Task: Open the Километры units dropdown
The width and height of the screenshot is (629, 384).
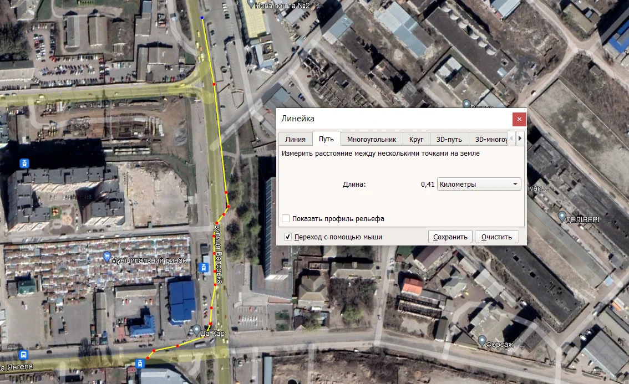Action: (x=479, y=185)
